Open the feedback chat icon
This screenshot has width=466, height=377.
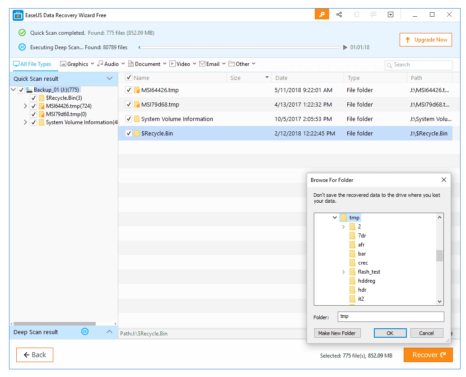373,14
